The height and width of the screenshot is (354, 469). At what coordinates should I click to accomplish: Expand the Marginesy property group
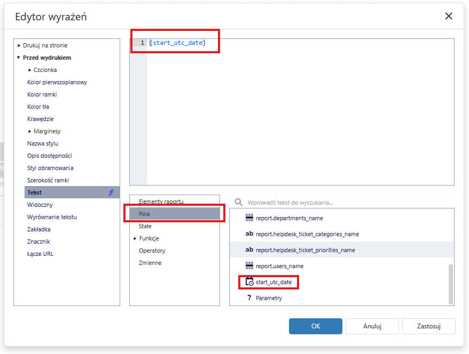point(30,131)
